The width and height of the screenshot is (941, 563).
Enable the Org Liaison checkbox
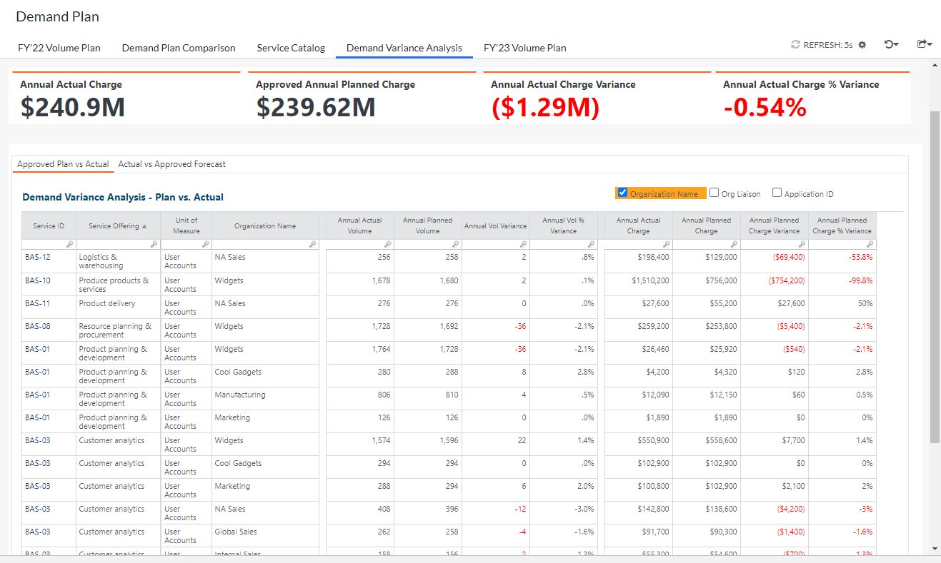pos(715,193)
